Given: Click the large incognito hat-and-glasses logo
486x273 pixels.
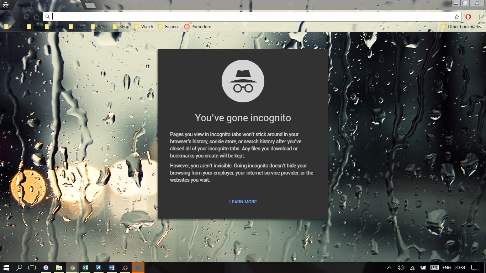Looking at the screenshot, I should pos(243,81).
